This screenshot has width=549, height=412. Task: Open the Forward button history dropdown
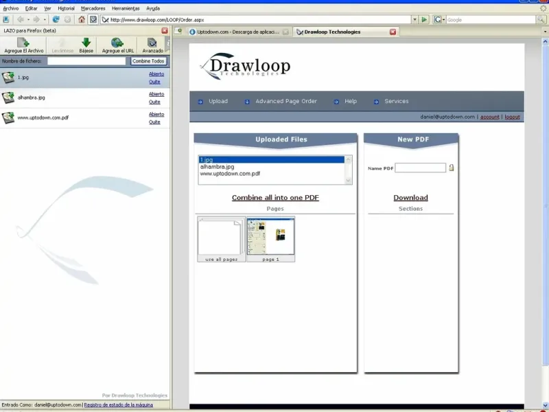coord(45,20)
